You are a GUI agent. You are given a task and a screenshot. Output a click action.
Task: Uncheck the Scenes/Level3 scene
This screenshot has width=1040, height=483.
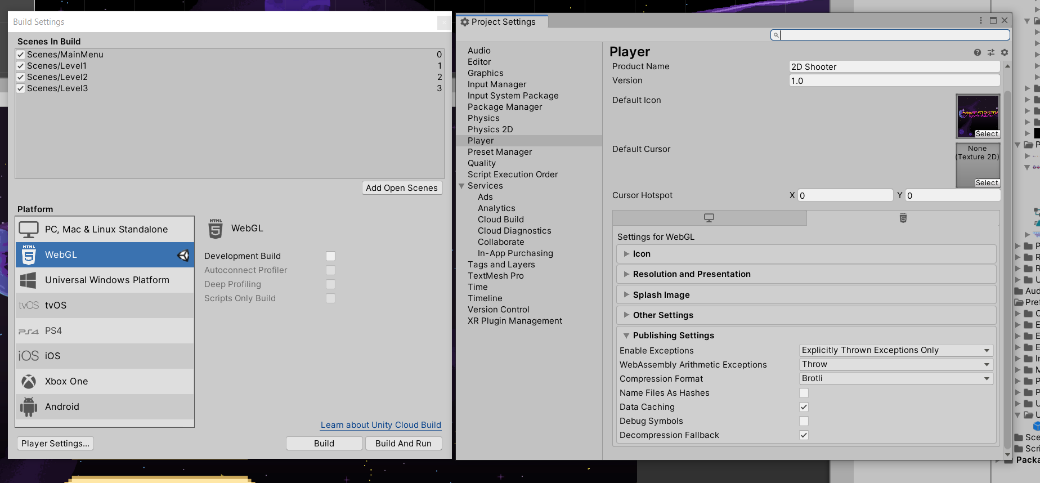[x=21, y=88]
